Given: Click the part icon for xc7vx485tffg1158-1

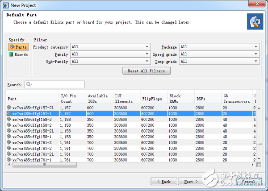Looking at the screenshot, I should coord(9,137).
